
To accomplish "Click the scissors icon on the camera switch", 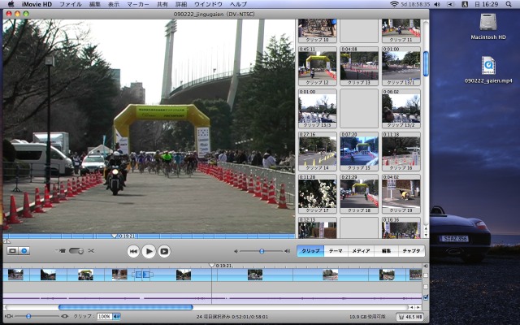I will (x=91, y=250).
